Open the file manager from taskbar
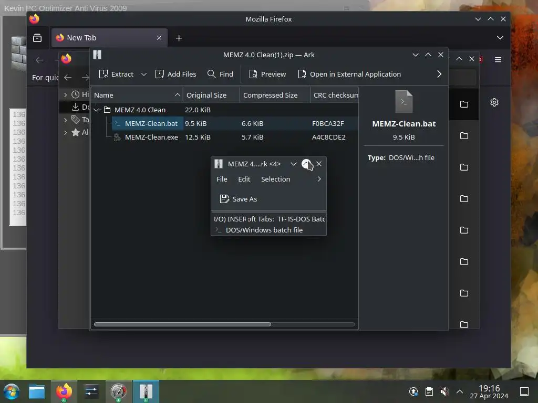This screenshot has height=403, width=538. [x=37, y=391]
